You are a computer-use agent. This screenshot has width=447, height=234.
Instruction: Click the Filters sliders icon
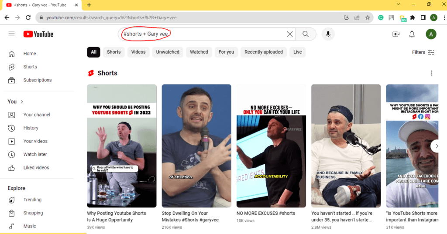click(431, 52)
